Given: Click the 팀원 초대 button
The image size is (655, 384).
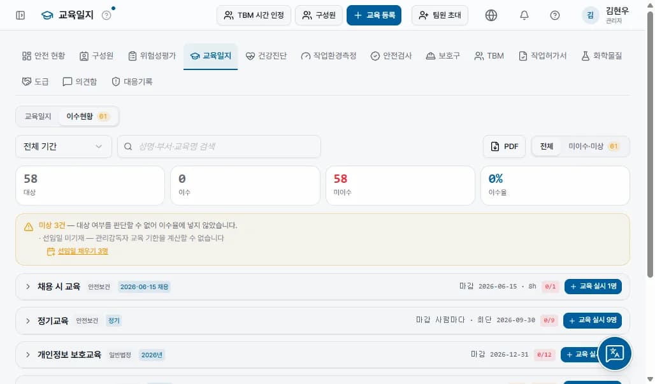Looking at the screenshot, I should coord(440,15).
